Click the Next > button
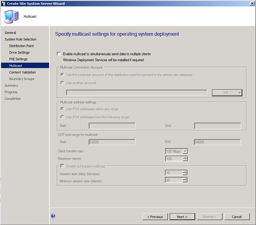The height and width of the screenshot is (225, 256). 182,217
